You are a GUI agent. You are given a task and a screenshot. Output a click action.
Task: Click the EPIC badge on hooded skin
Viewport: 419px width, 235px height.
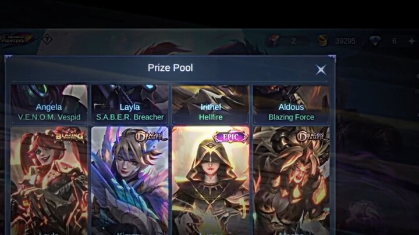pos(230,137)
